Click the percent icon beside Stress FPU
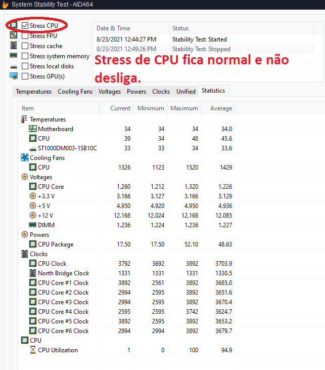The image size is (325, 370). click(x=14, y=35)
